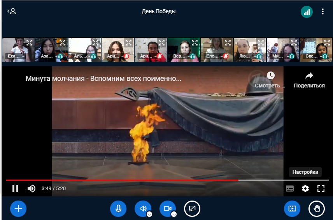Open the blue plus actions menu
Image resolution: width=333 pixels, height=220 pixels.
click(x=18, y=209)
